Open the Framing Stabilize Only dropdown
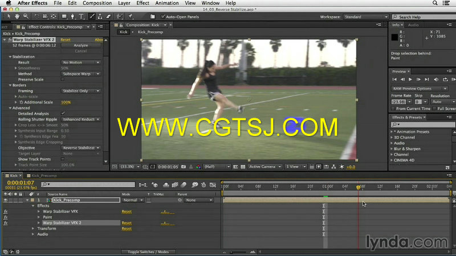The height and width of the screenshot is (256, 456). [x=81, y=91]
